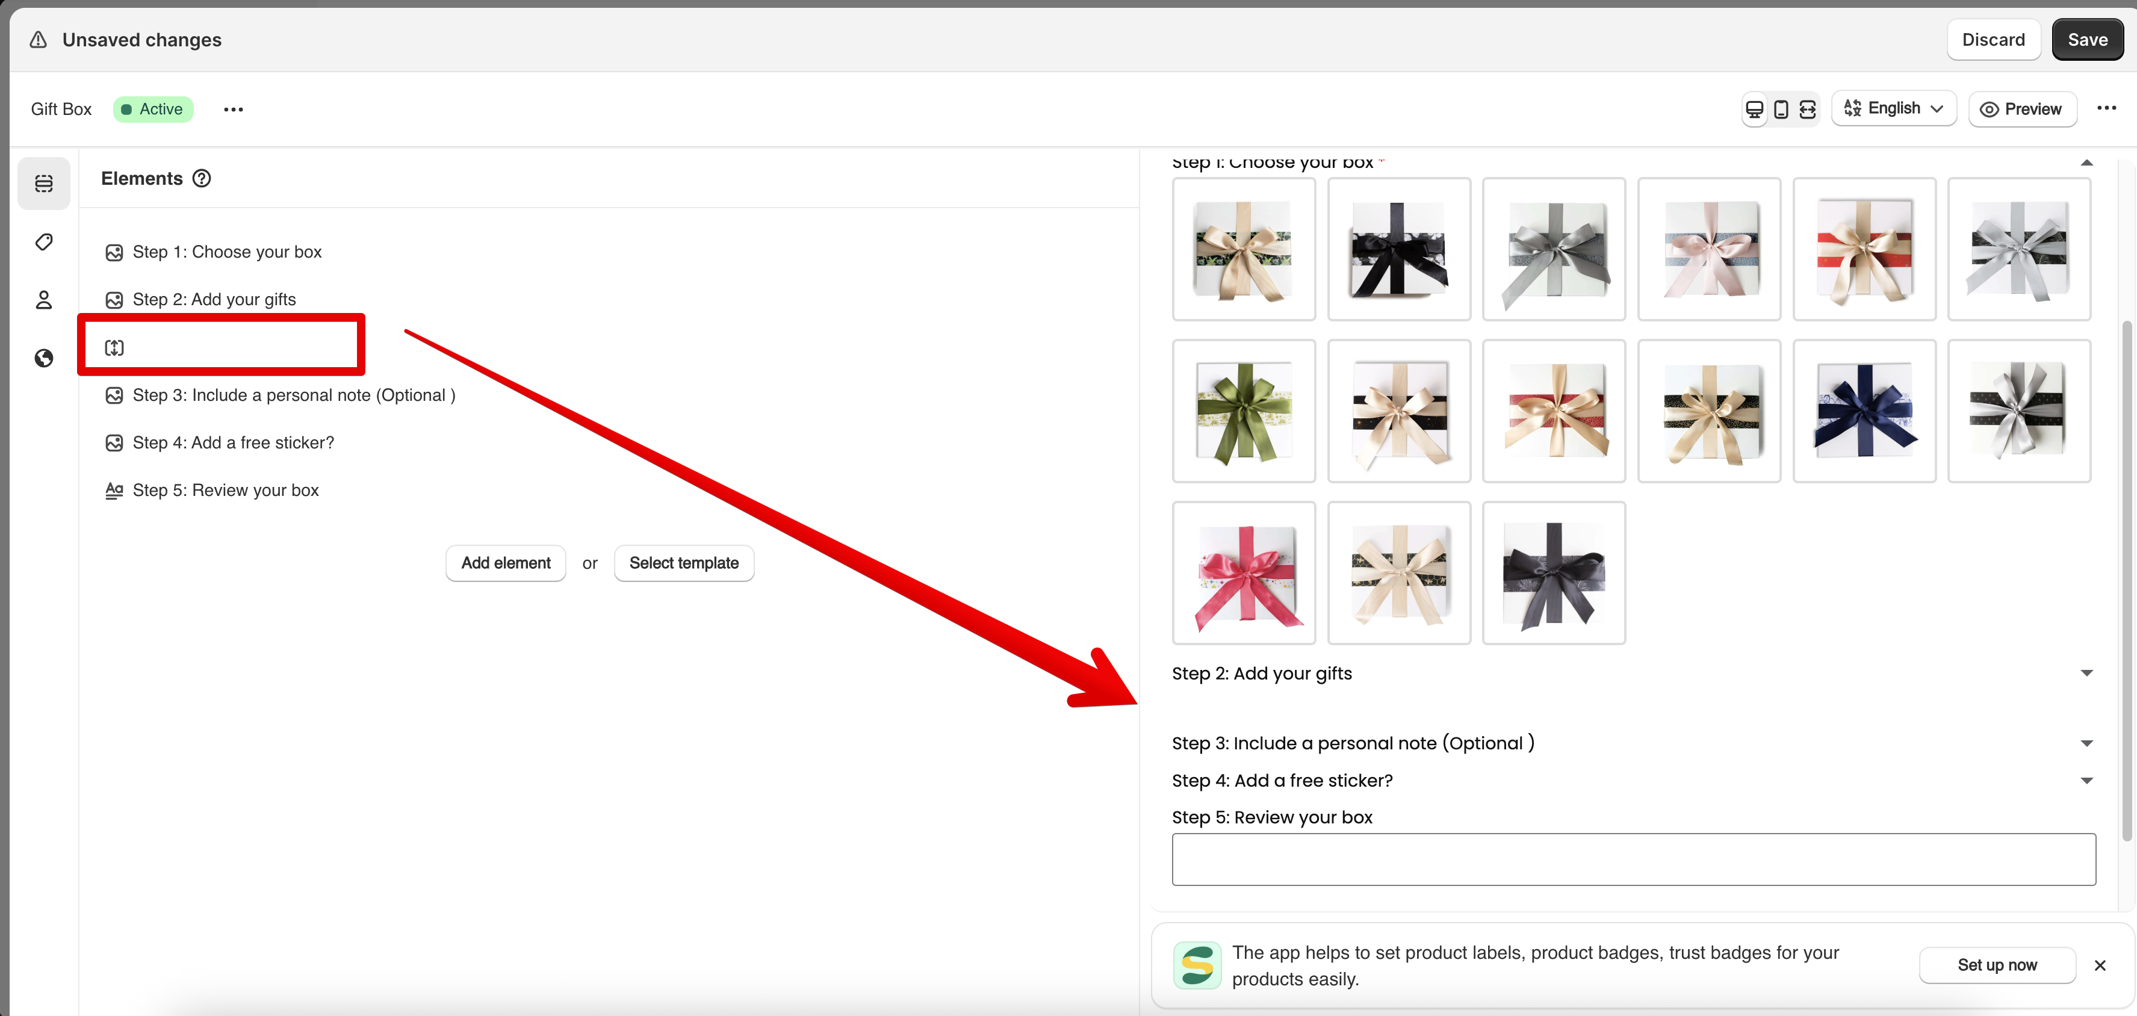Viewport: 2137px width, 1016px height.
Task: Click the Elements help question-mark icon
Action: [x=202, y=178]
